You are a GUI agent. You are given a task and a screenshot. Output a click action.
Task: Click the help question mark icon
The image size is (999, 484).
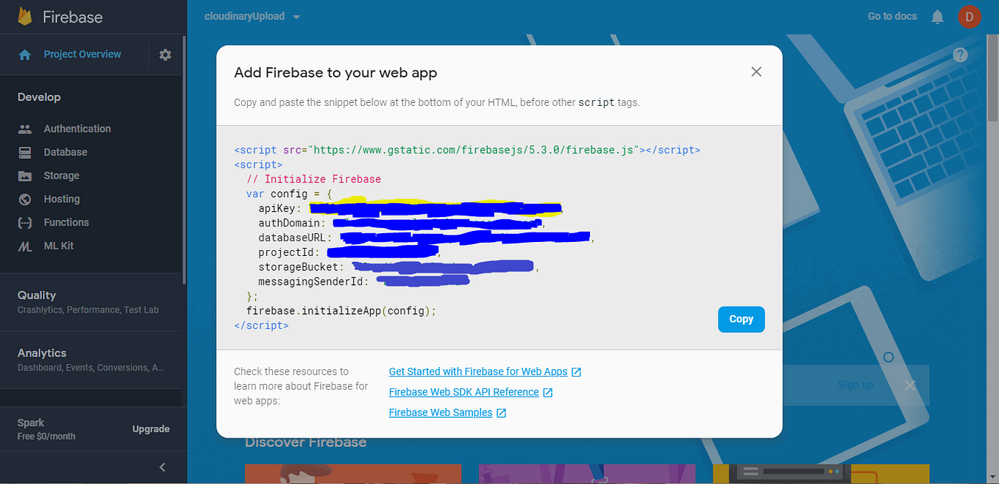tap(960, 54)
